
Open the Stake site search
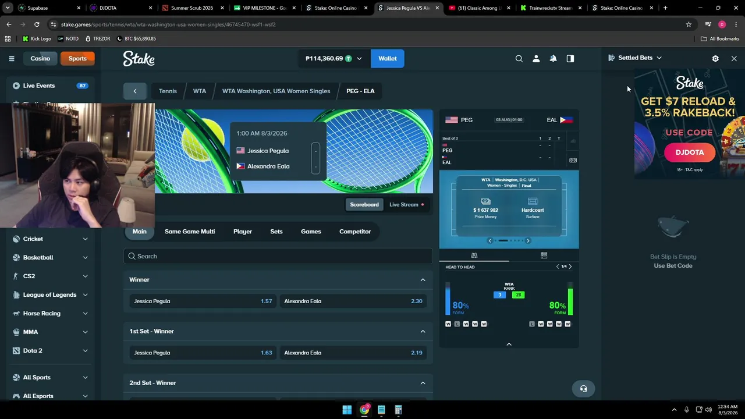pyautogui.click(x=519, y=58)
